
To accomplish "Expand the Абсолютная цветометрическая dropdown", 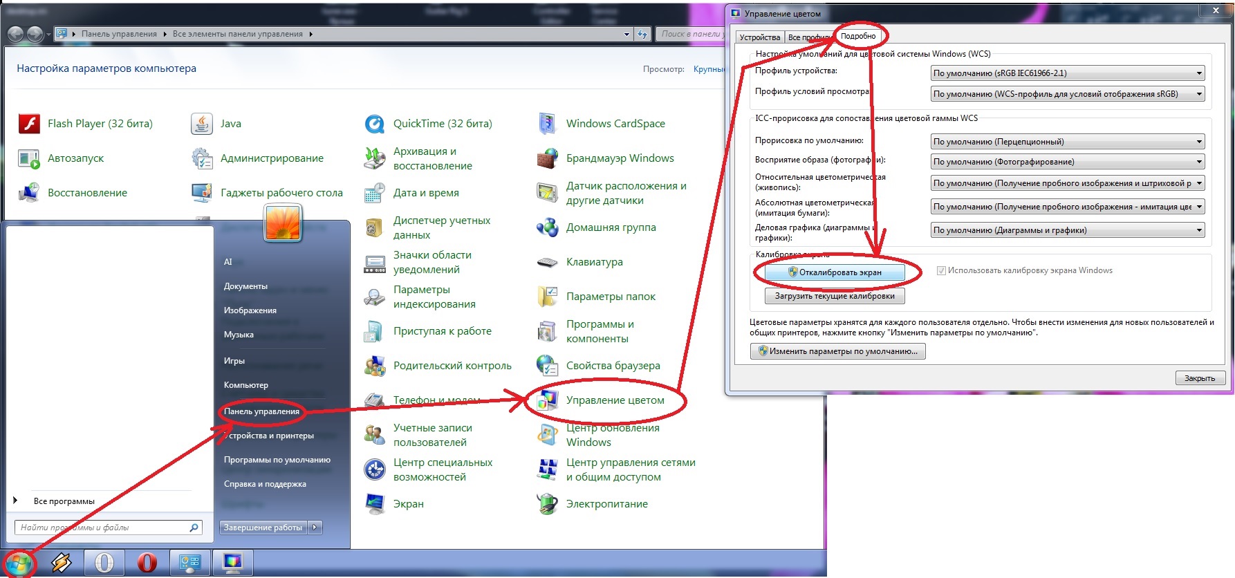I will point(1068,207).
